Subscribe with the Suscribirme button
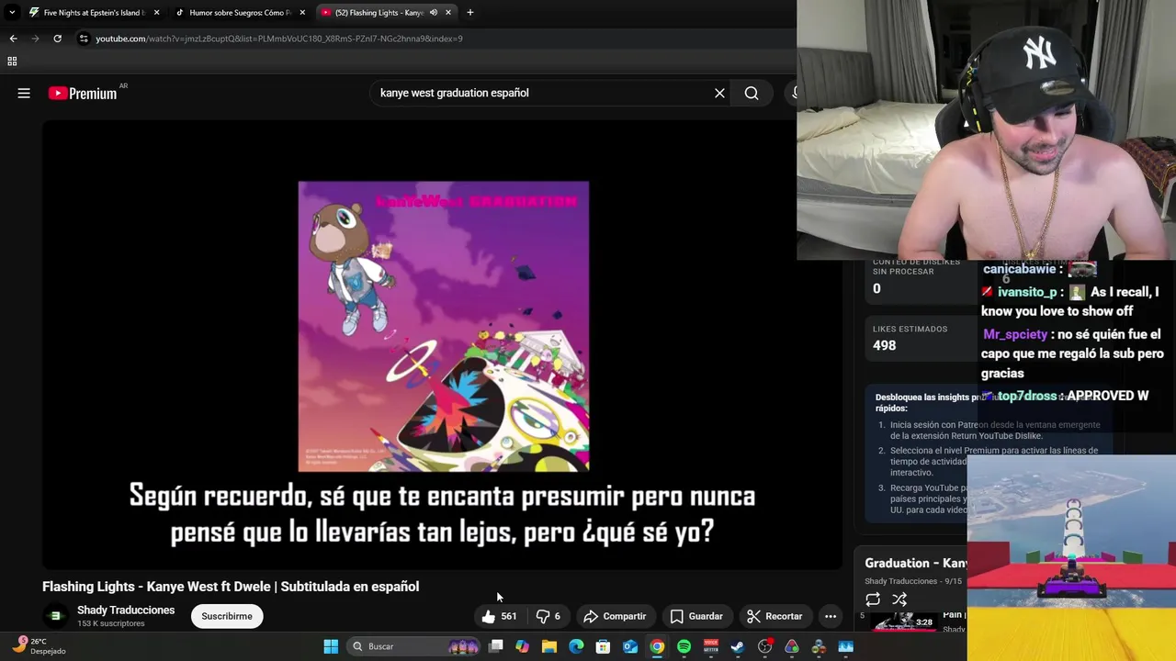The height and width of the screenshot is (661, 1176). tap(227, 616)
